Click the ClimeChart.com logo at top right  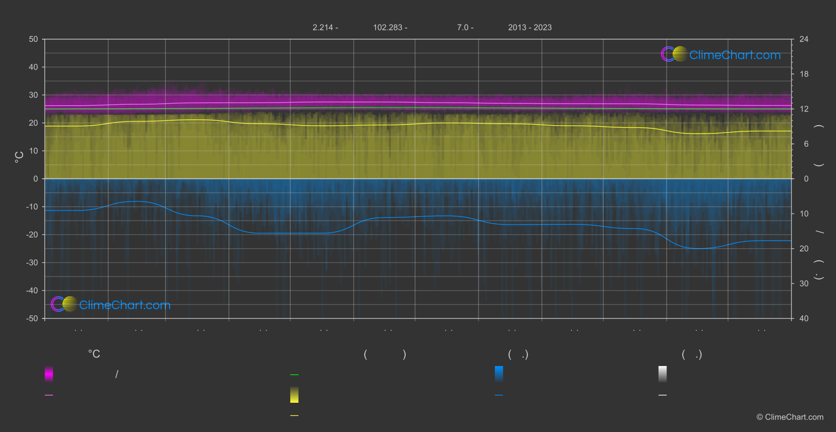pyautogui.click(x=721, y=54)
